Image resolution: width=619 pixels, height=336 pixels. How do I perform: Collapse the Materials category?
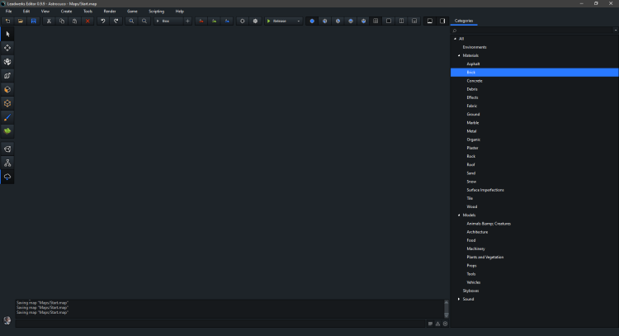pyautogui.click(x=459, y=55)
